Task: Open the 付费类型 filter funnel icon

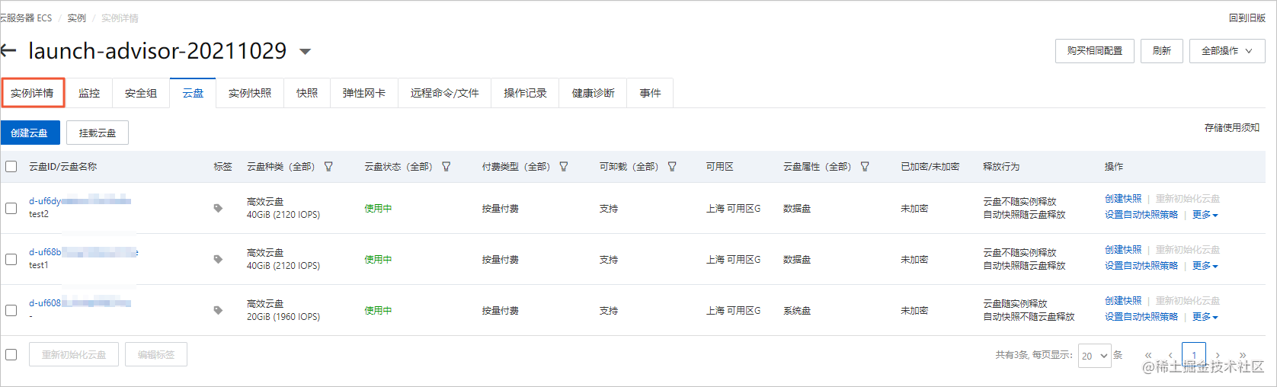Action: point(564,166)
